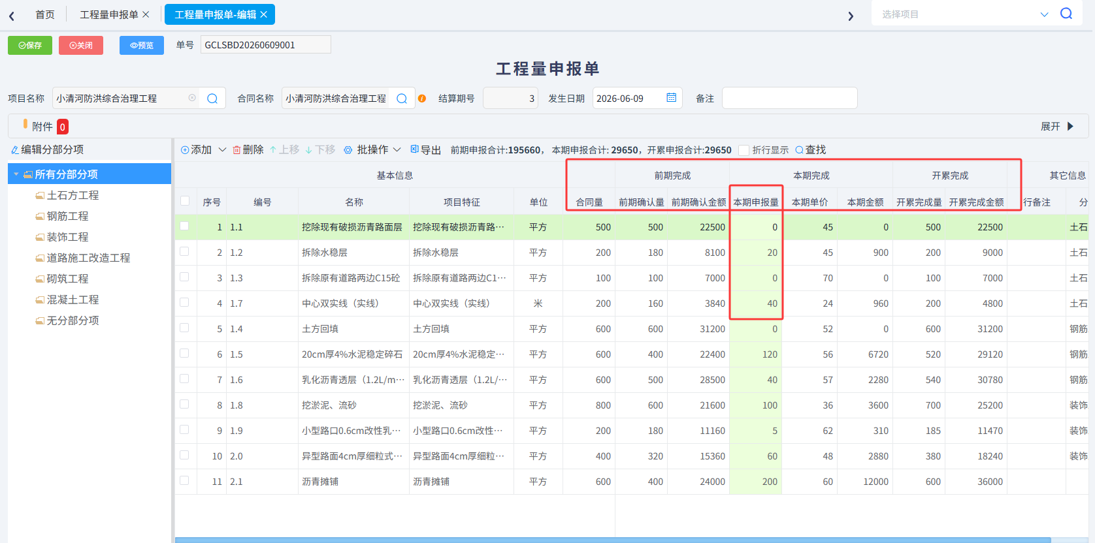Viewport: 1095px width, 543px height.
Task: Click the blue 预览 button
Action: tap(142, 45)
